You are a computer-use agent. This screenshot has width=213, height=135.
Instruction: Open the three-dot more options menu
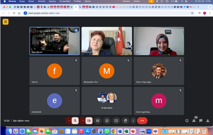[133, 121]
